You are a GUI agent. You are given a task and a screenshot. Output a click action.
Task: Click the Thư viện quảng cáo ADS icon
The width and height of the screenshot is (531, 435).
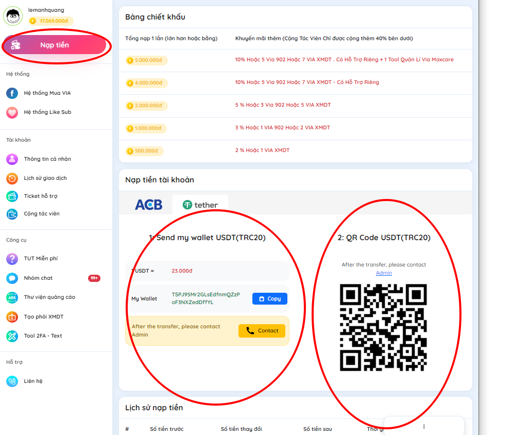12,297
